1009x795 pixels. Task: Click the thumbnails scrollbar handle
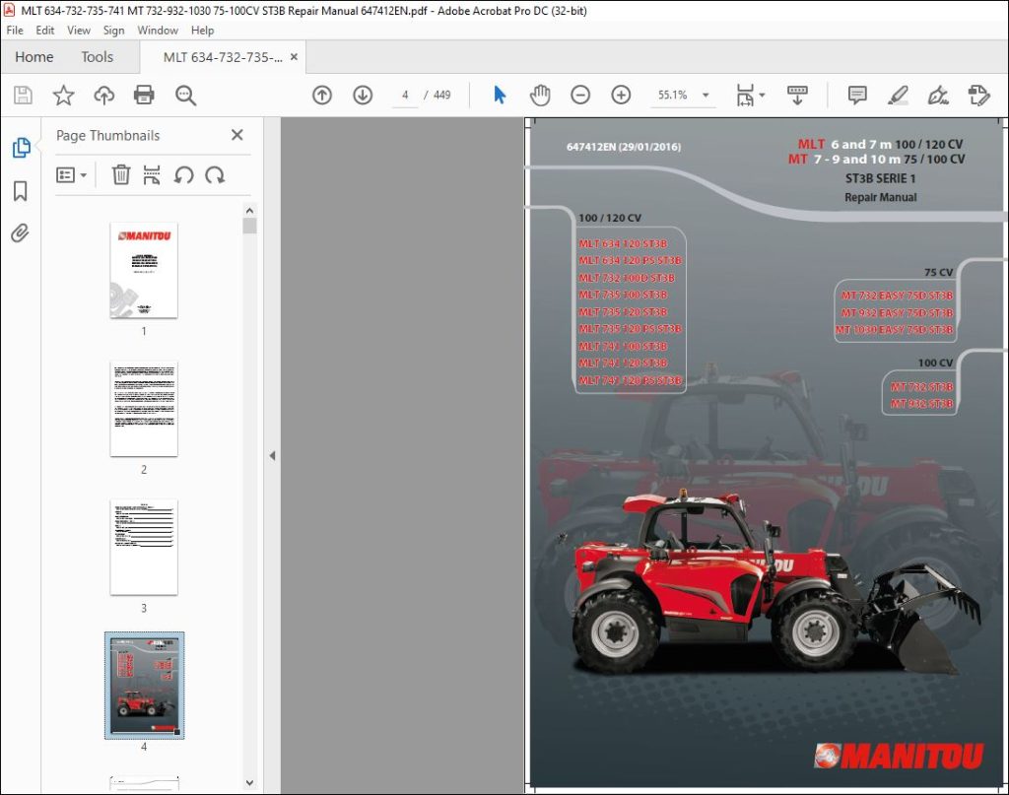[x=249, y=226]
